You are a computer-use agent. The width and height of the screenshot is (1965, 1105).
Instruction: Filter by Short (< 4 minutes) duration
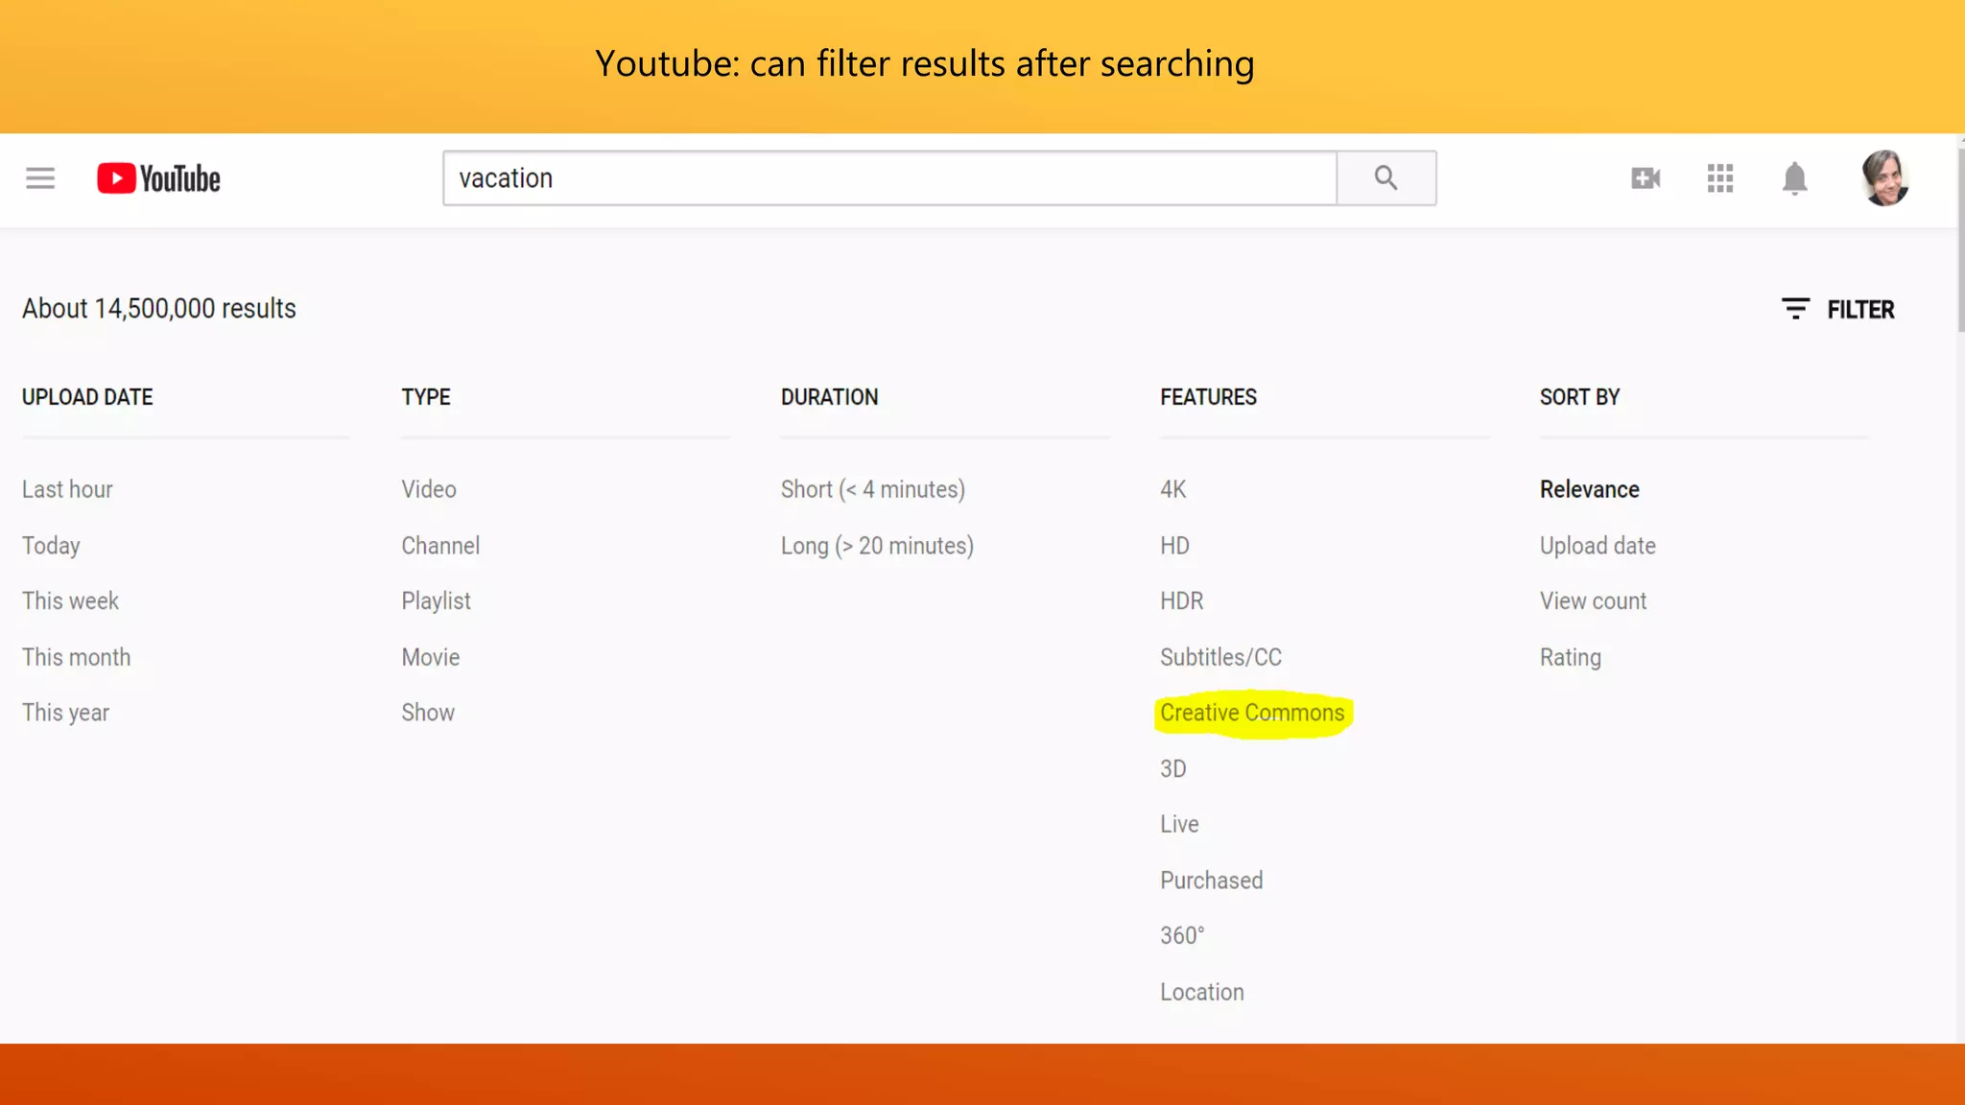pyautogui.click(x=873, y=489)
